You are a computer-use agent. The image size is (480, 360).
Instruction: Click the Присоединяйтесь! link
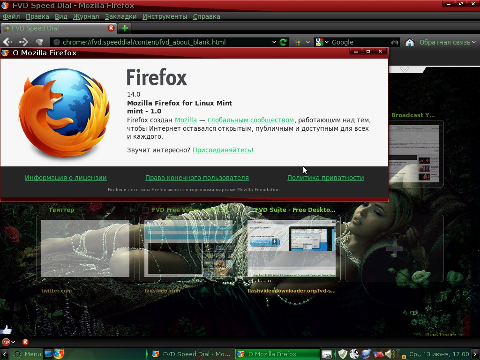pyautogui.click(x=223, y=150)
